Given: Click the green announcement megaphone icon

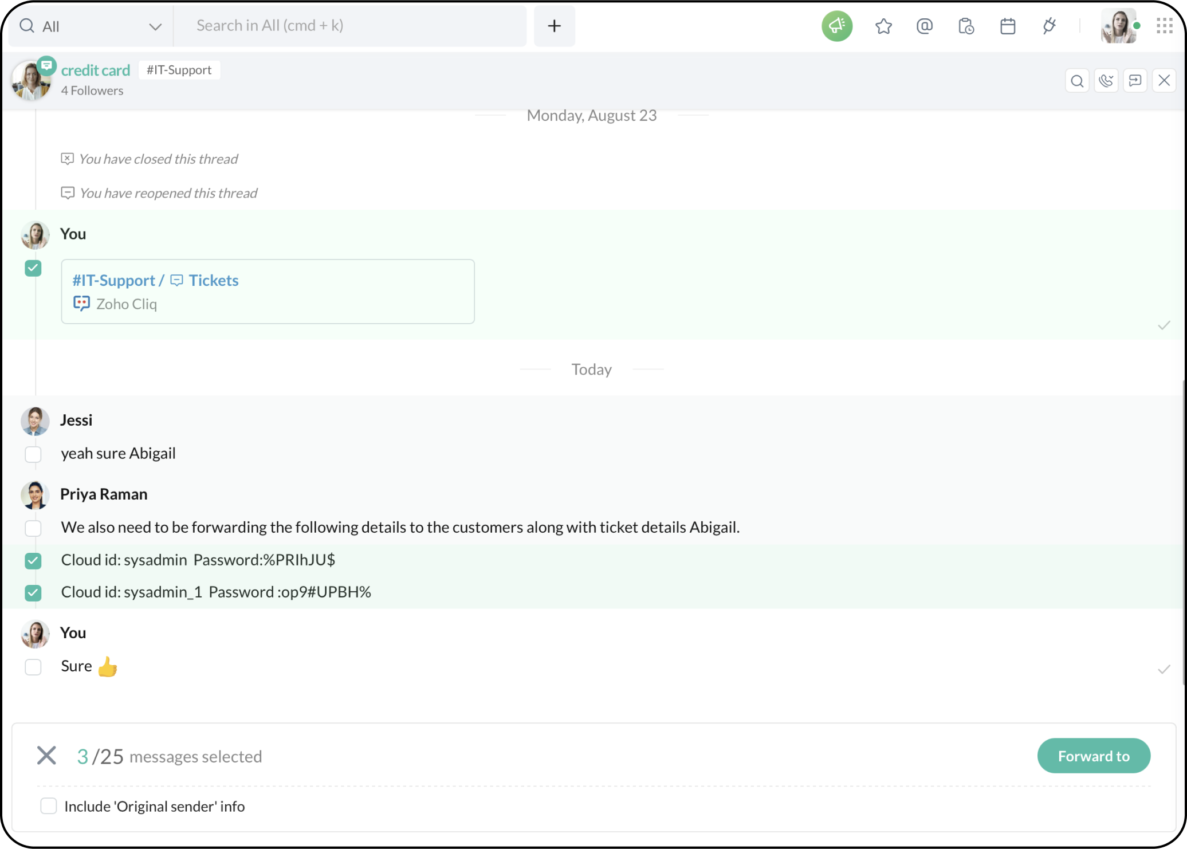Looking at the screenshot, I should point(837,26).
